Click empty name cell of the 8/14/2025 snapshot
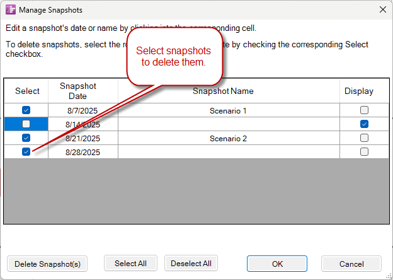 (229, 124)
